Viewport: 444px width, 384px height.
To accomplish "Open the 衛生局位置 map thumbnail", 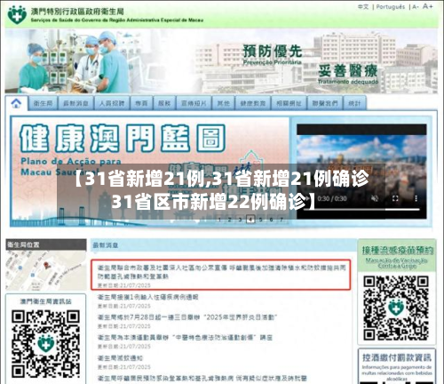I will (46, 270).
